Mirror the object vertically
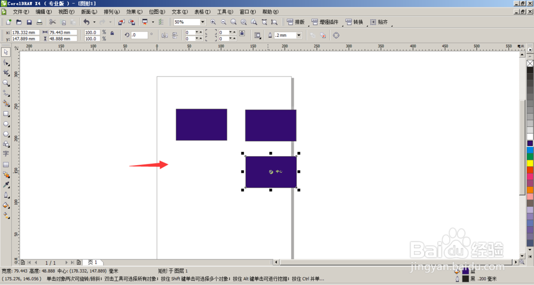The width and height of the screenshot is (534, 285). pos(175,35)
